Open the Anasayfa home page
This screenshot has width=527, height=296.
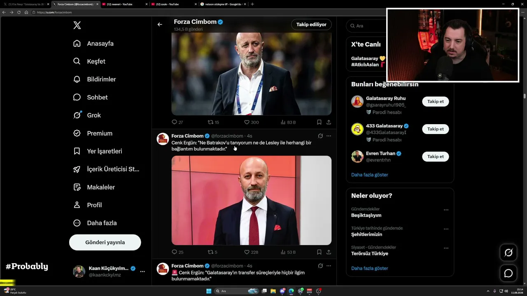pyautogui.click(x=93, y=44)
